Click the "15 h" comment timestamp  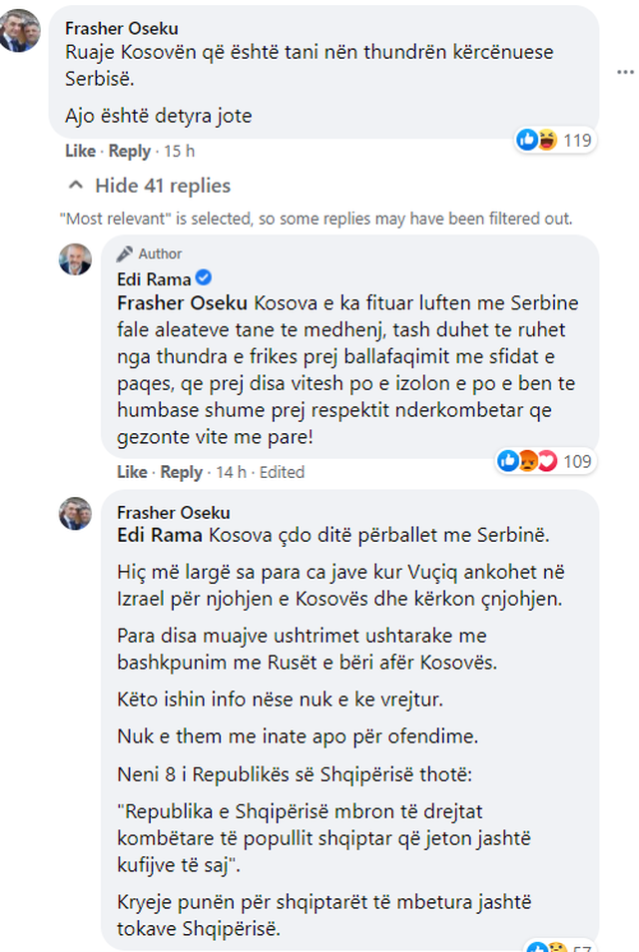pyautogui.click(x=180, y=152)
